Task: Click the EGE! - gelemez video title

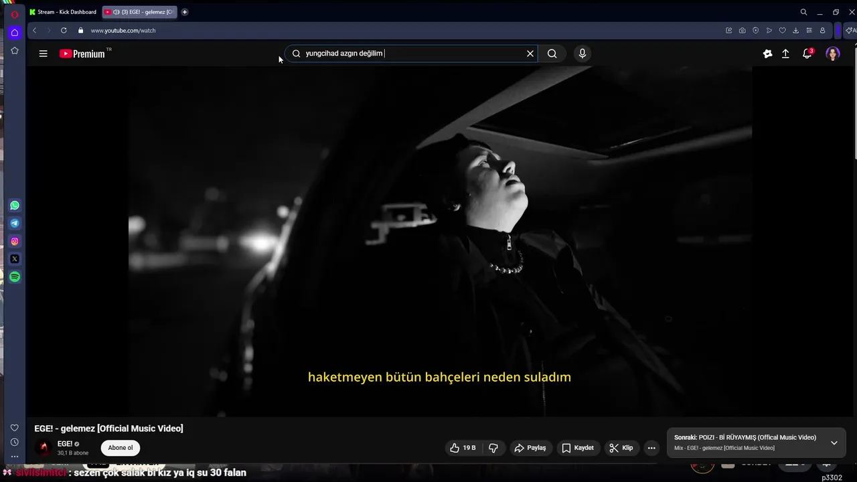Action: [x=108, y=428]
